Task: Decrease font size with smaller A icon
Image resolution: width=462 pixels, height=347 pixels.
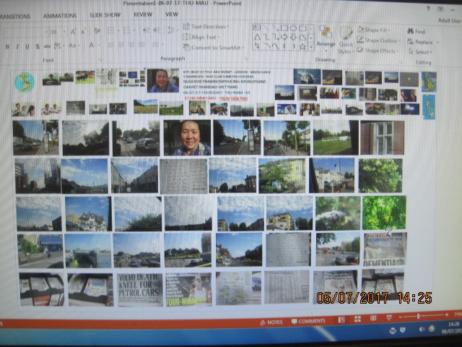Action: 84,31
